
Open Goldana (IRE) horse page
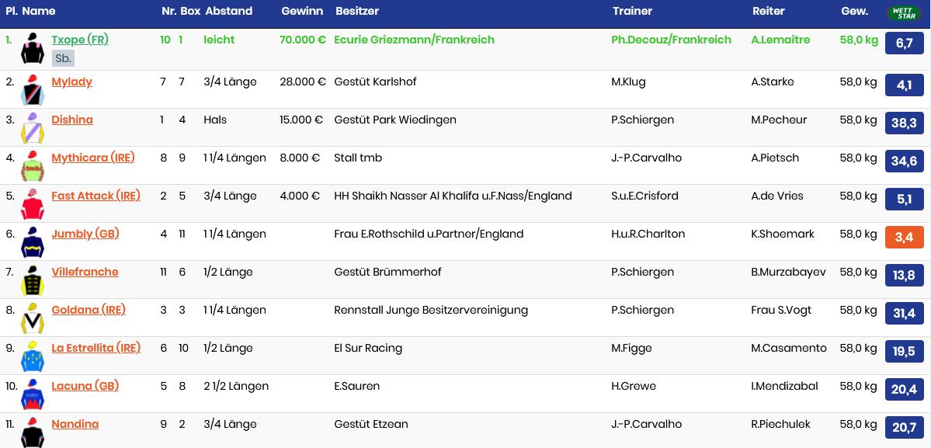click(89, 310)
